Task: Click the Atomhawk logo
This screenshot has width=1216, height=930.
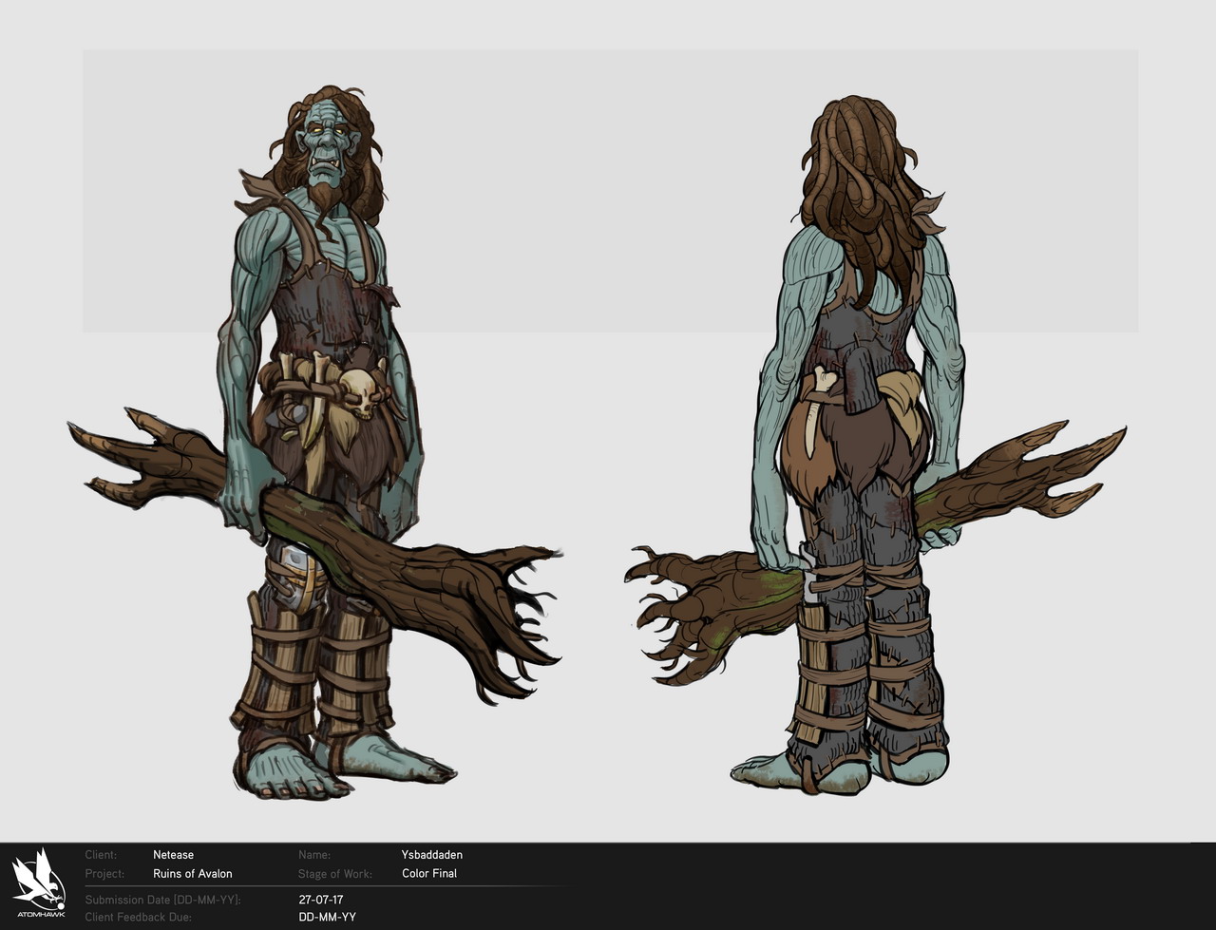Action: click(x=39, y=884)
